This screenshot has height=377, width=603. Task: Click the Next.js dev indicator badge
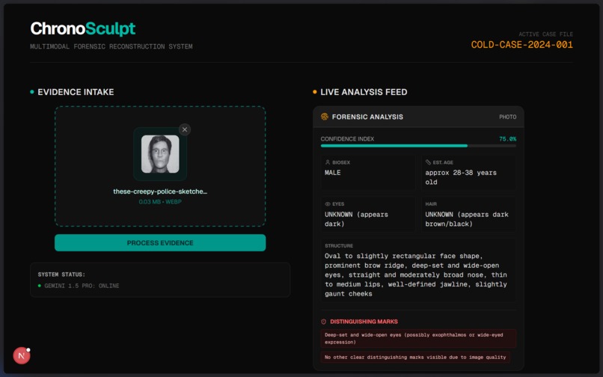[x=22, y=356]
